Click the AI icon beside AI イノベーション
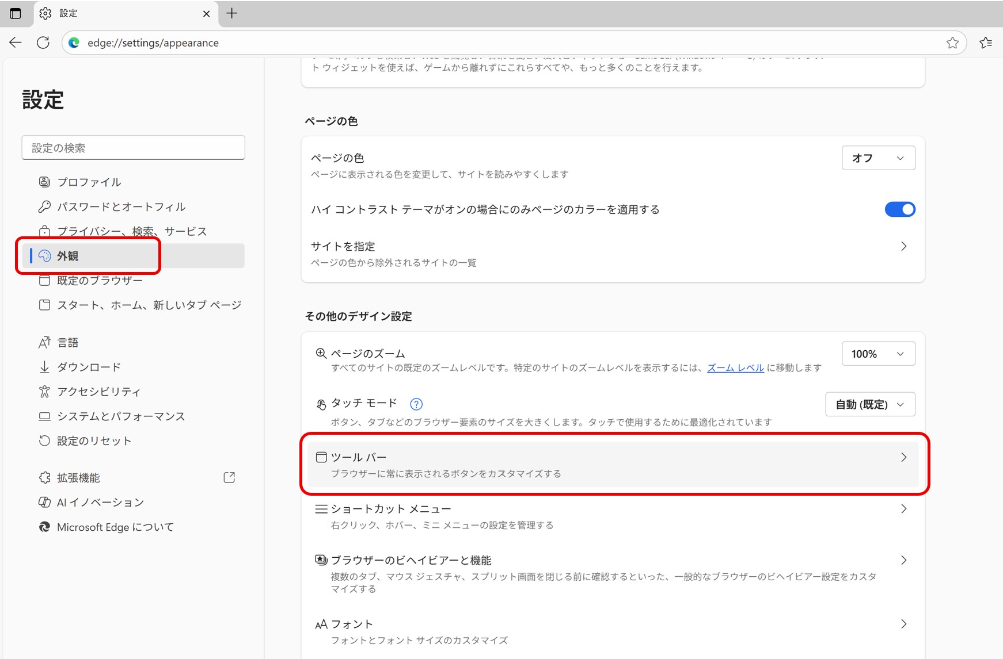The image size is (1003, 659). [44, 503]
